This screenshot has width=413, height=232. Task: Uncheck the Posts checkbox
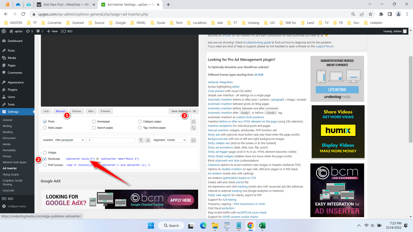[45, 121]
